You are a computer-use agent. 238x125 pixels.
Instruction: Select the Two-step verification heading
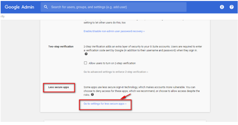[61, 47]
